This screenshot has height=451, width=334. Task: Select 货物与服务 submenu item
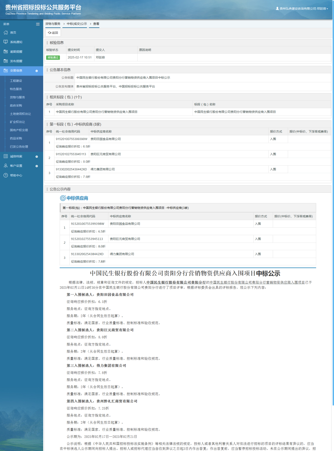click(17, 97)
